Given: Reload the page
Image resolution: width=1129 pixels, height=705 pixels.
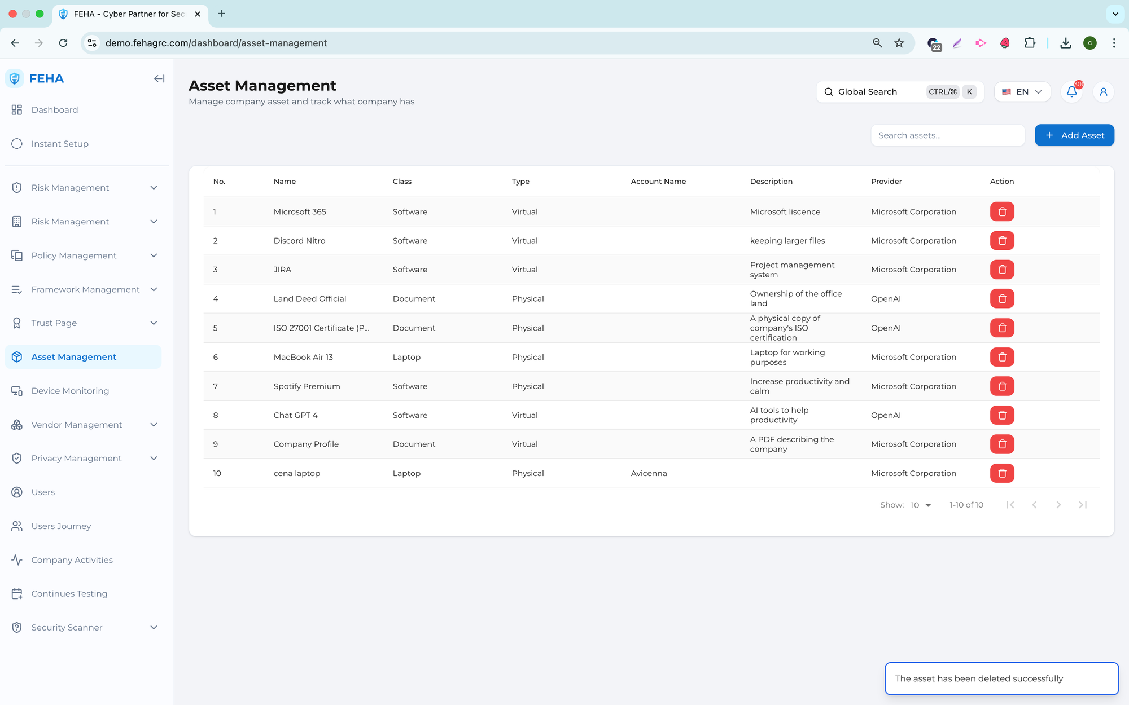Looking at the screenshot, I should click(63, 43).
